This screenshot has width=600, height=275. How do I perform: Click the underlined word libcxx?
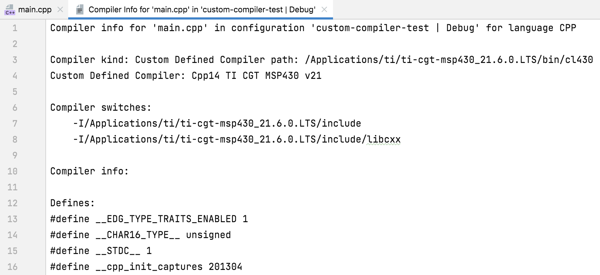coord(384,139)
